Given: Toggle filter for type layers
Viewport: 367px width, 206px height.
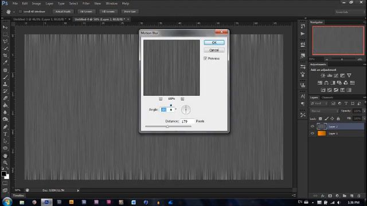Looking at the screenshot, I should tap(346, 104).
